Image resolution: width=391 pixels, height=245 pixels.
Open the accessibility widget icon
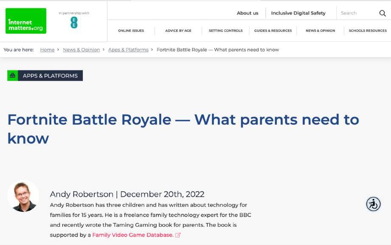(373, 204)
